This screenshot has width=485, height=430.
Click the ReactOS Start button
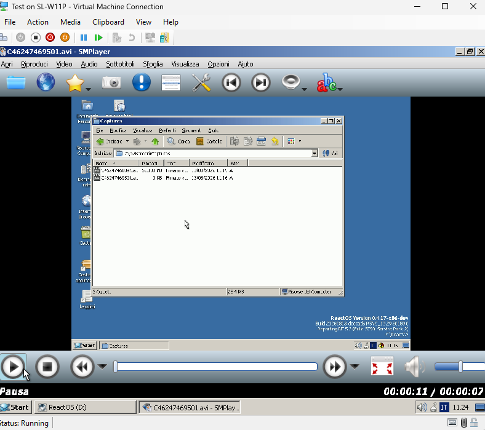15,407
